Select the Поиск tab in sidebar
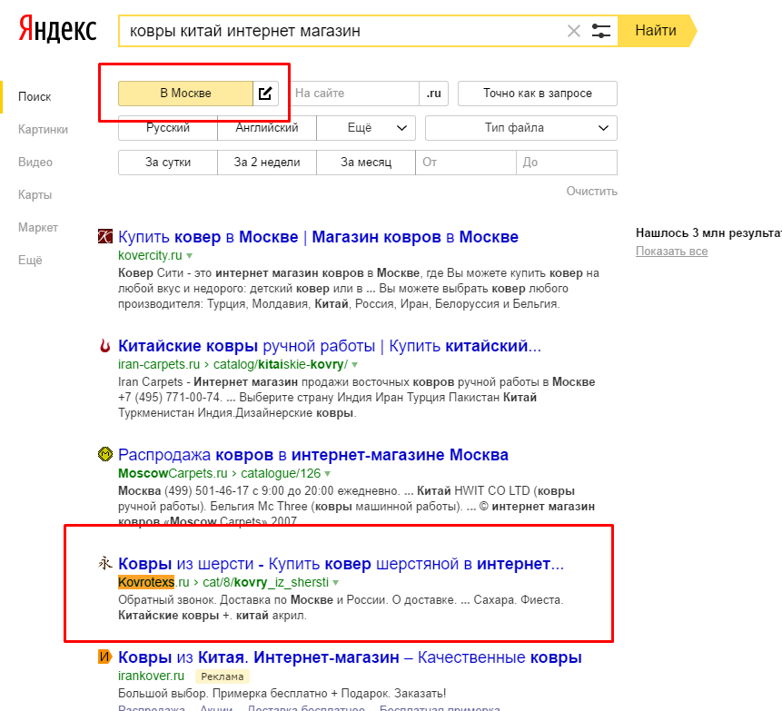This screenshot has height=711, width=782. 35,97
